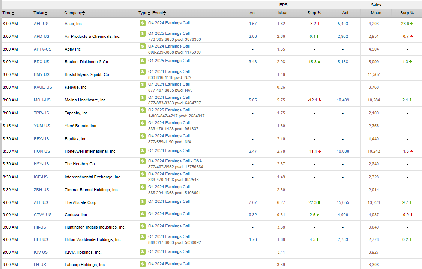Open Zimmer Biomet's Q4 2024 Earnings Call link
The height and width of the screenshot is (269, 422).
coord(169,187)
